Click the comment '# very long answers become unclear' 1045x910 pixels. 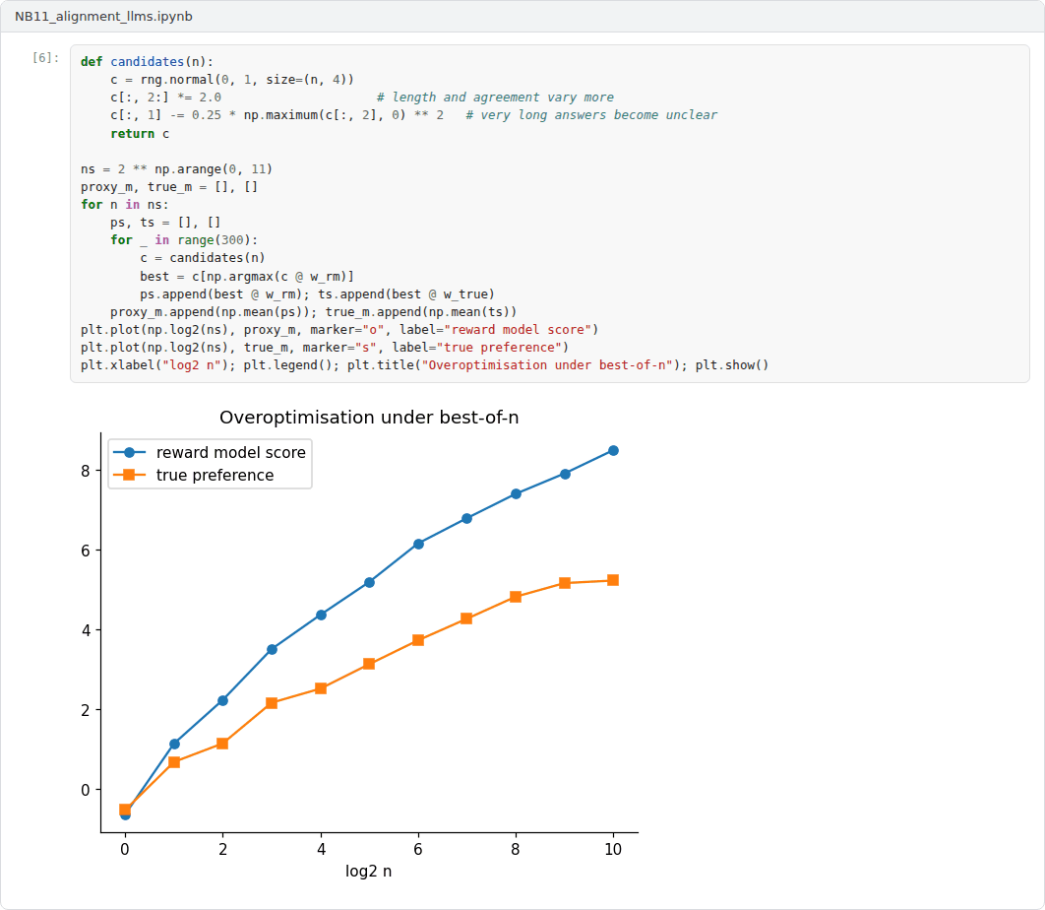point(591,115)
